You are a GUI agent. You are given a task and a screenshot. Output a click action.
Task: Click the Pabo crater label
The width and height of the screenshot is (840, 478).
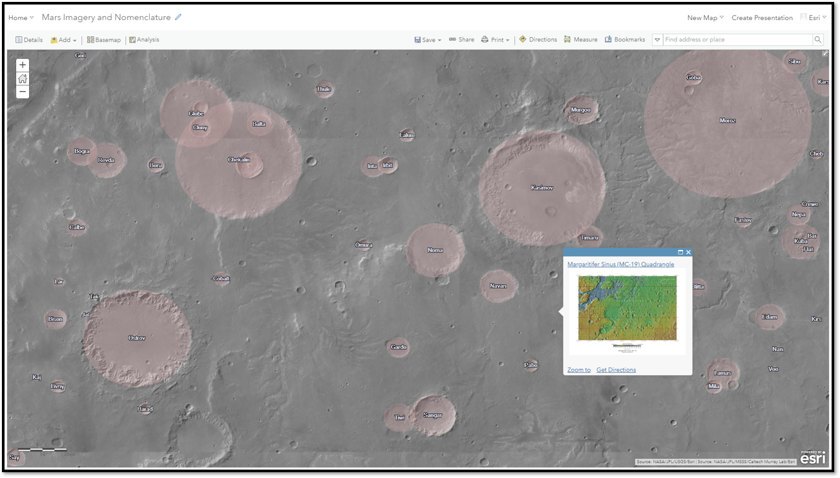coord(530,365)
